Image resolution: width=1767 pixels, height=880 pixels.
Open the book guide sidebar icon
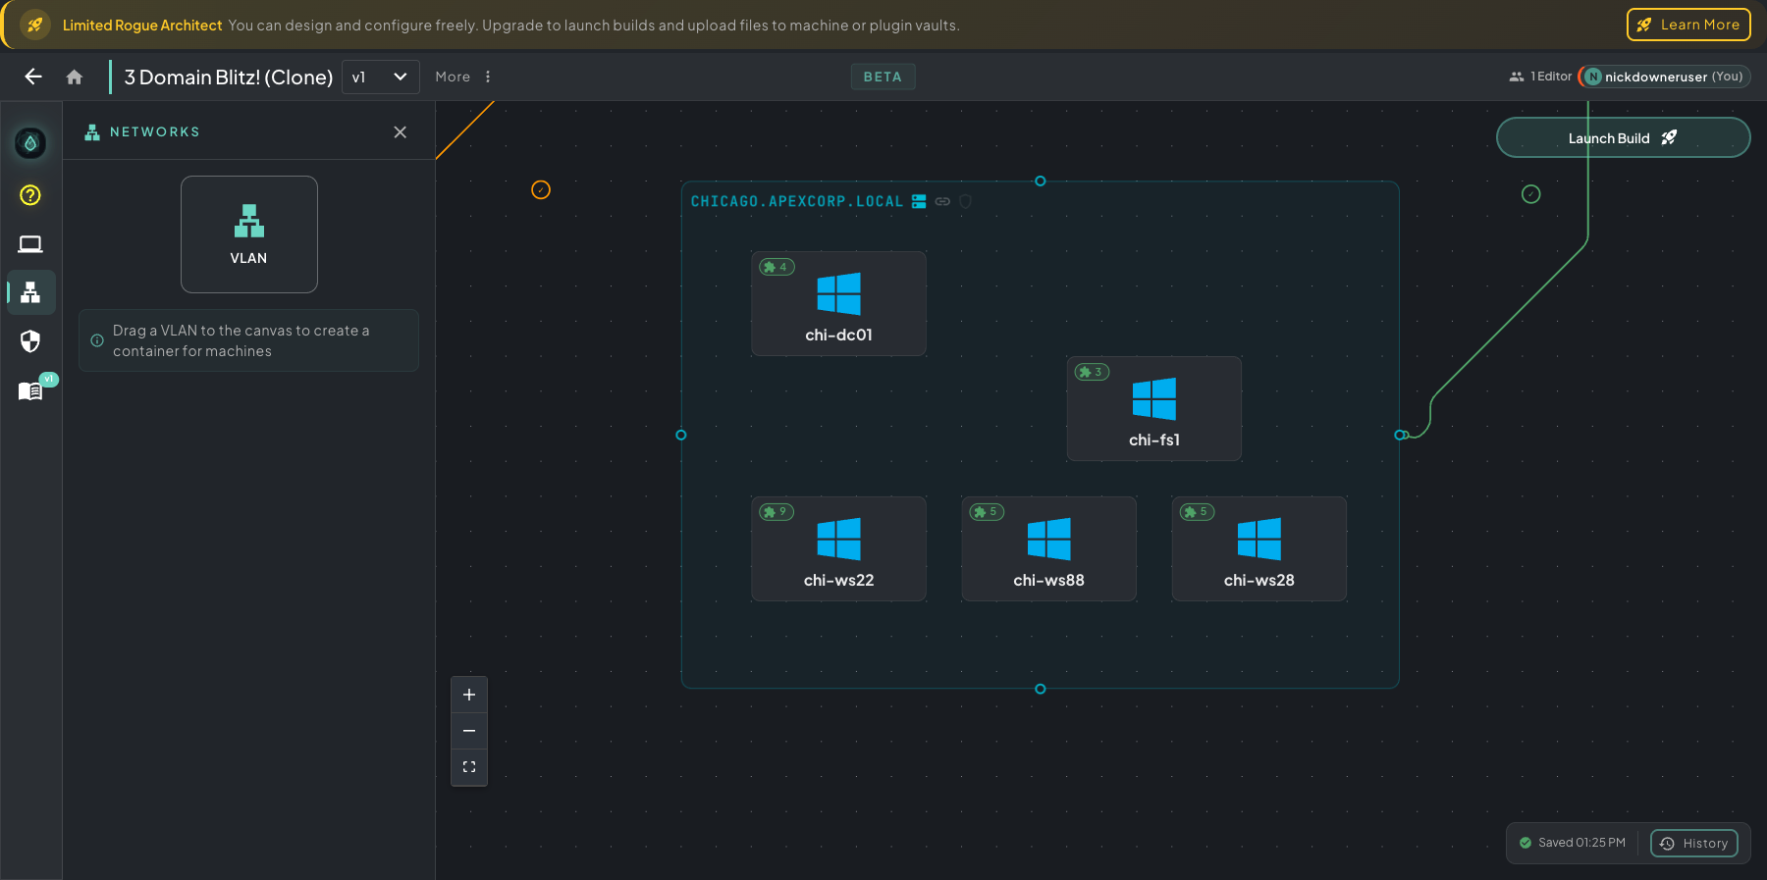pyautogui.click(x=30, y=390)
